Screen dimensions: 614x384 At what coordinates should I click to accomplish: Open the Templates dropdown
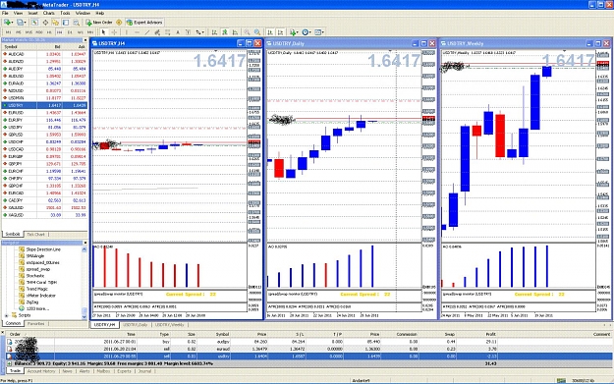coord(319,32)
